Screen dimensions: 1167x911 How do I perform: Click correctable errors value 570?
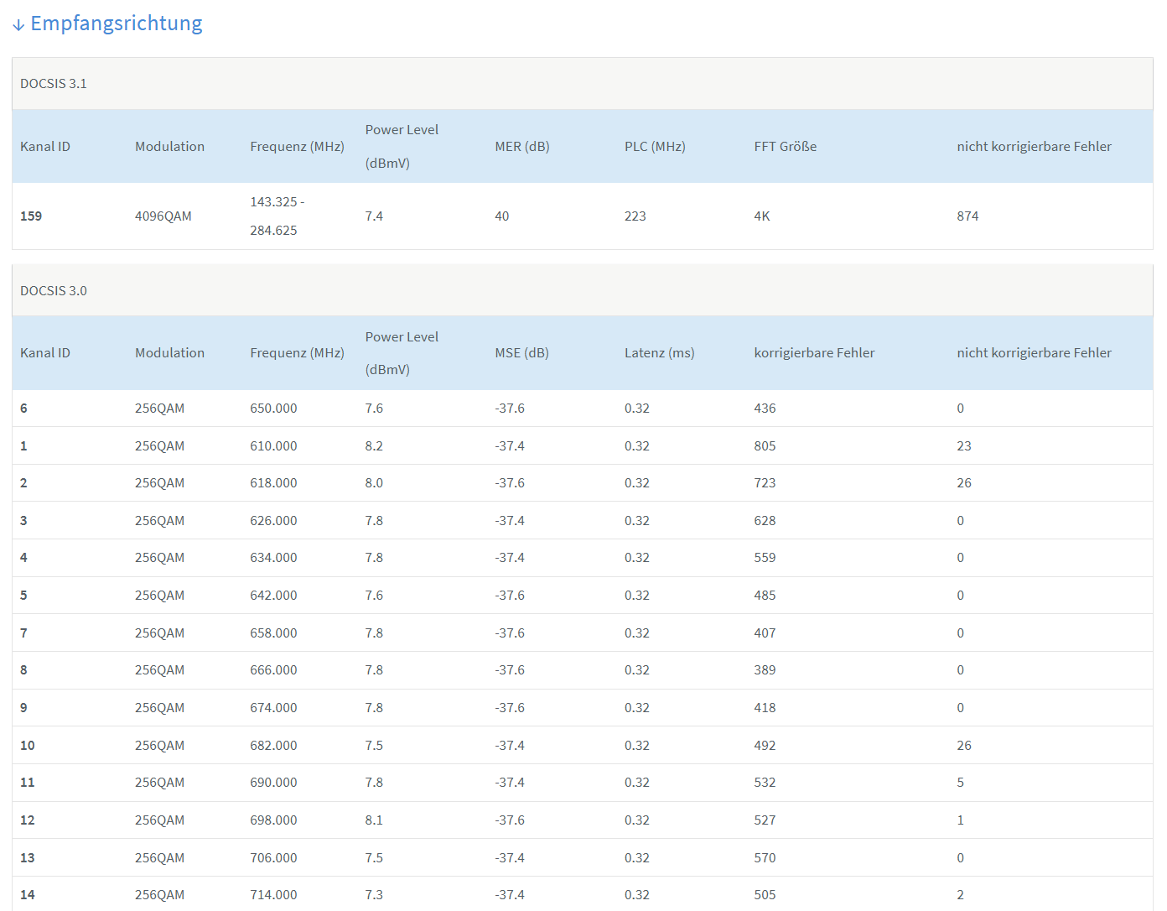(x=765, y=858)
